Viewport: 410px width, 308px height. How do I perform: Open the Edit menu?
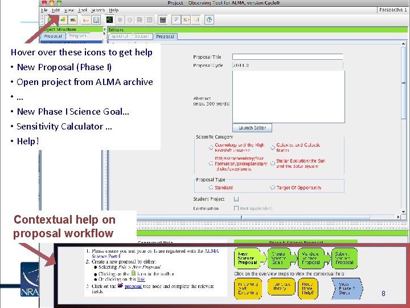(56, 10)
